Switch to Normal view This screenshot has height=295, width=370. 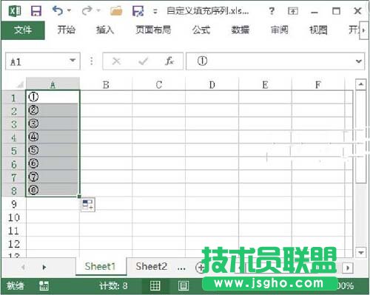155,286
